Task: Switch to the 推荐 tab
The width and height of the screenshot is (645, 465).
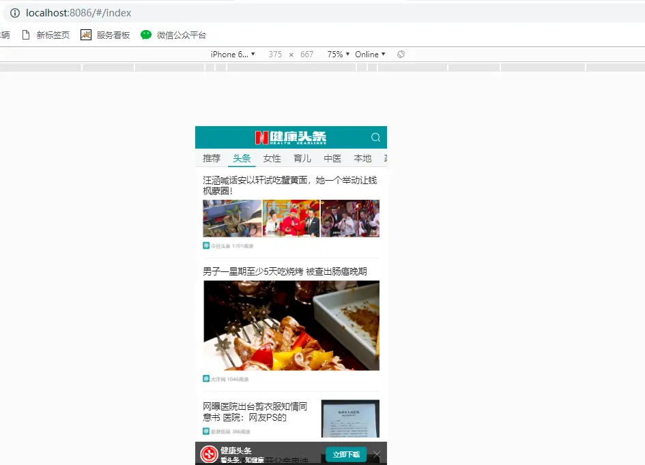Action: 212,159
